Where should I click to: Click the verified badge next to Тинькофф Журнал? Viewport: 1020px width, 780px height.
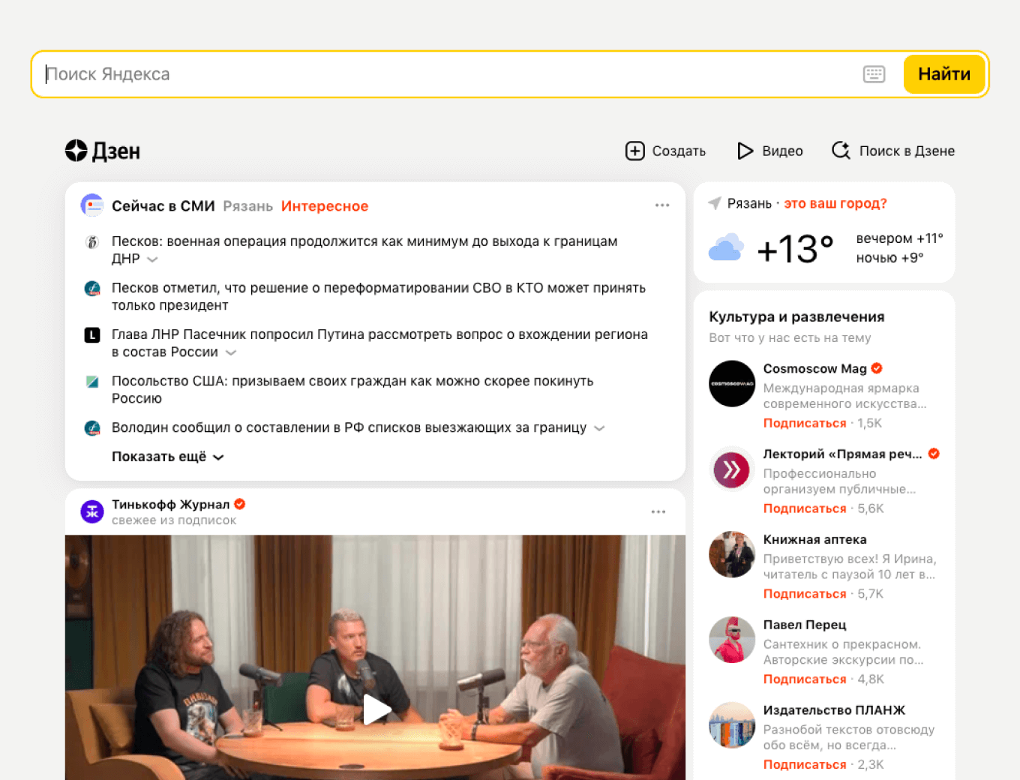238,504
